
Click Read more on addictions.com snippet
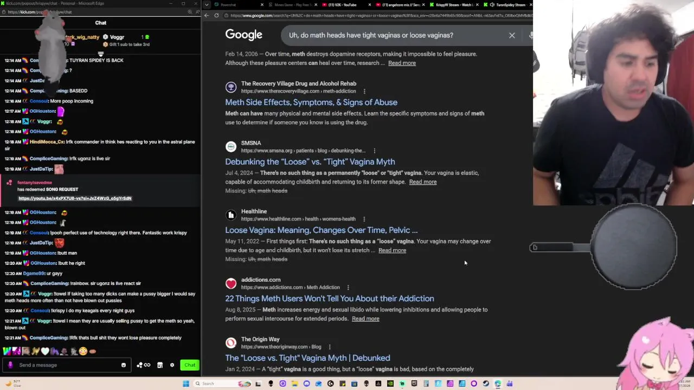pyautogui.click(x=365, y=318)
